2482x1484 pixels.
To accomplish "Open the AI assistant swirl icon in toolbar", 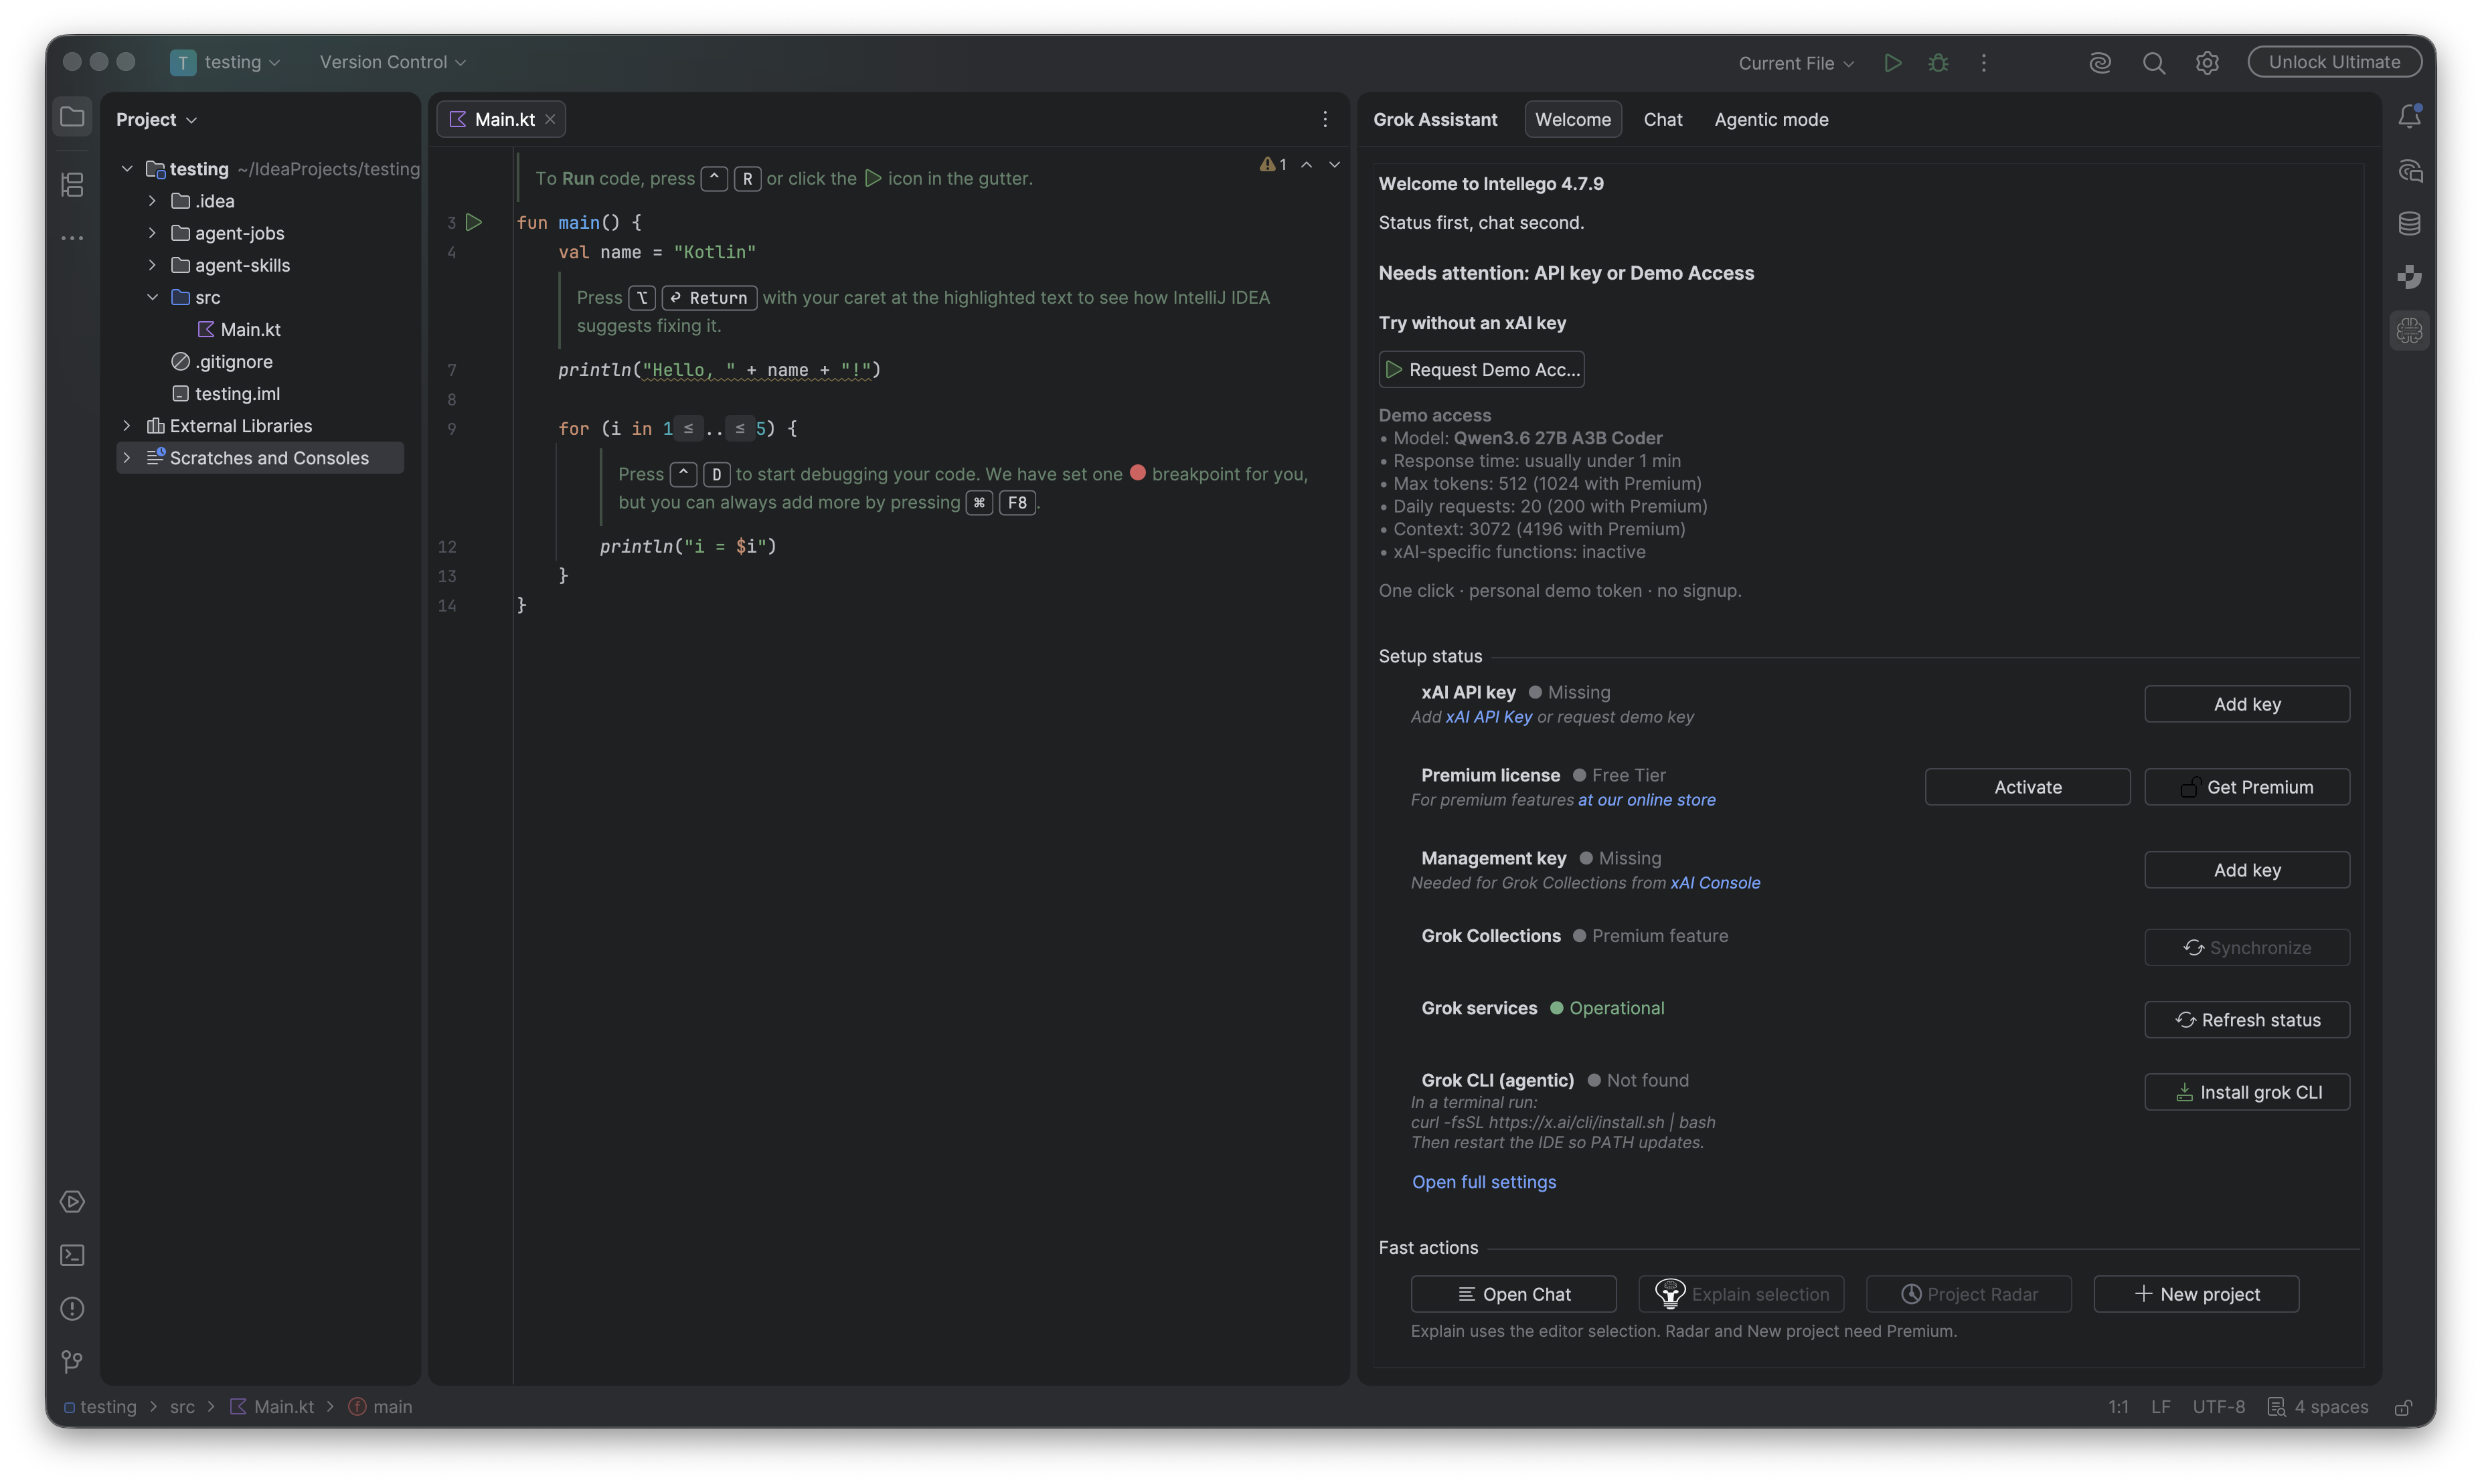I will [2100, 62].
